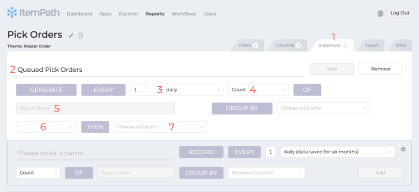This screenshot has height=192, width=419.
Task: Navigate to Users
Action: pos(210,13)
